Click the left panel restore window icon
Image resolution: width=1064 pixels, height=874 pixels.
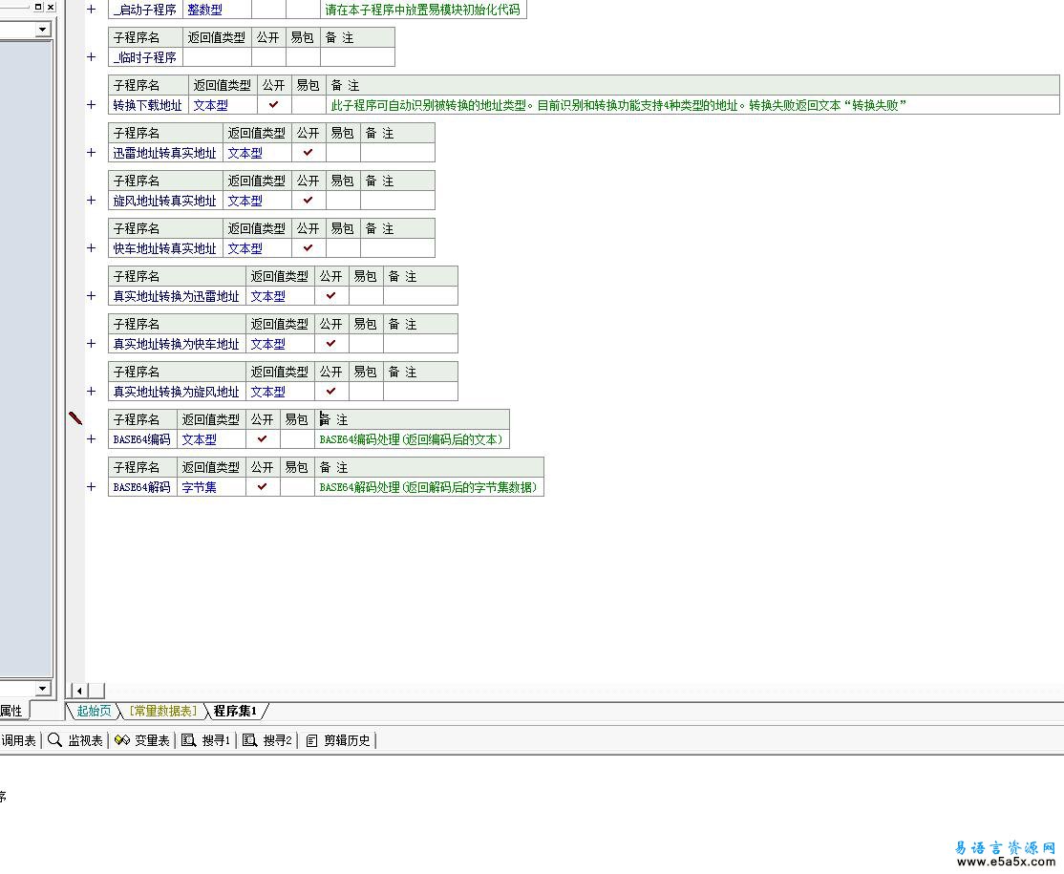pyautogui.click(x=38, y=7)
